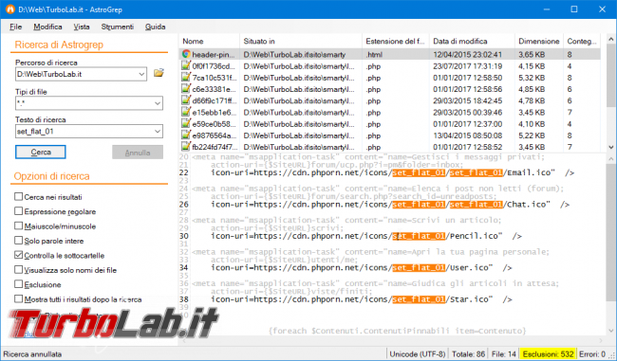Click the Annulla button

pos(138,153)
